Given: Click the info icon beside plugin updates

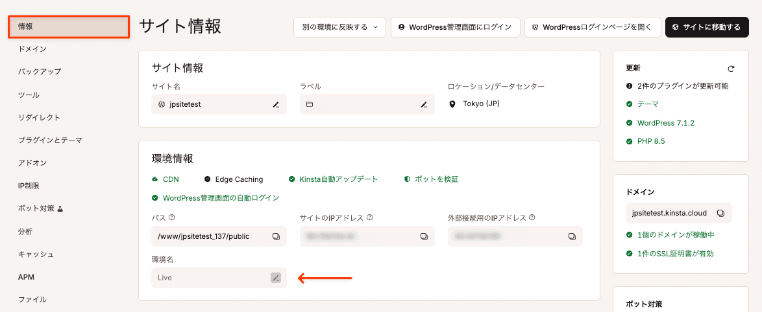Looking at the screenshot, I should tap(630, 85).
